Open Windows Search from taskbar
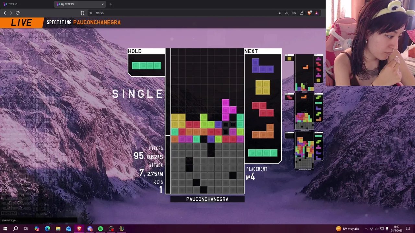415x233 pixels. 16,229
